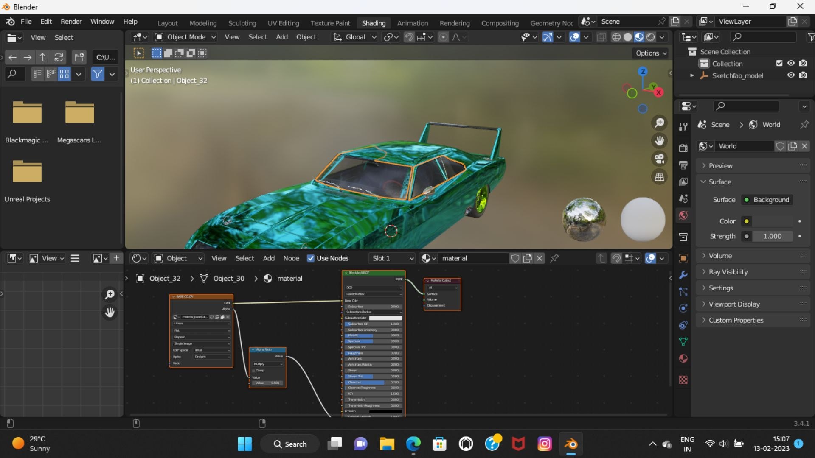This screenshot has height=458, width=815.
Task: Open the World properties tab icon
Action: (x=683, y=215)
